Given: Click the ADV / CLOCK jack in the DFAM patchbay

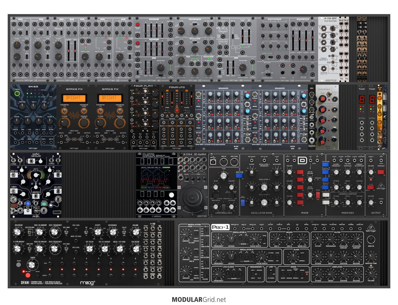Looking at the screenshot, I should point(159,270).
